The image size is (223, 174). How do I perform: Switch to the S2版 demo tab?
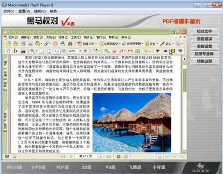point(87,167)
